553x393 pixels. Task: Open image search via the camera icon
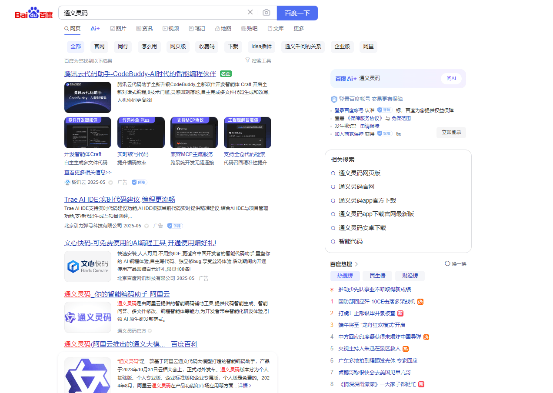click(267, 13)
